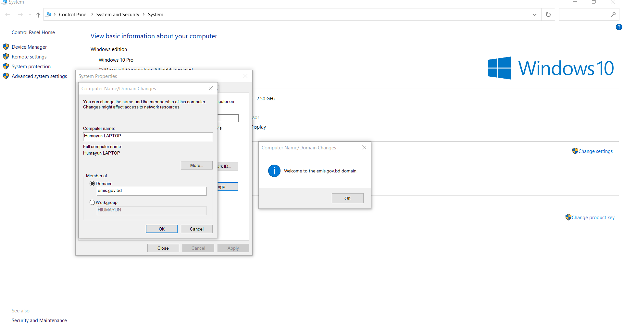The image size is (623, 327).
Task: Open Control Panel Home link
Action: click(x=33, y=32)
